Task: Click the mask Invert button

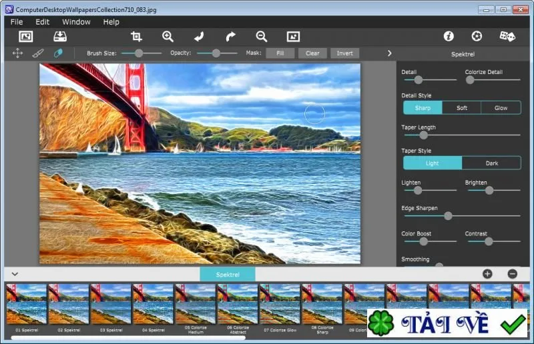Action: 344,53
